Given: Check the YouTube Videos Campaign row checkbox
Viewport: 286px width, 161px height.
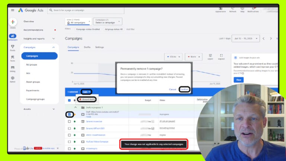Looking at the screenshot, I should click(x=69, y=142).
